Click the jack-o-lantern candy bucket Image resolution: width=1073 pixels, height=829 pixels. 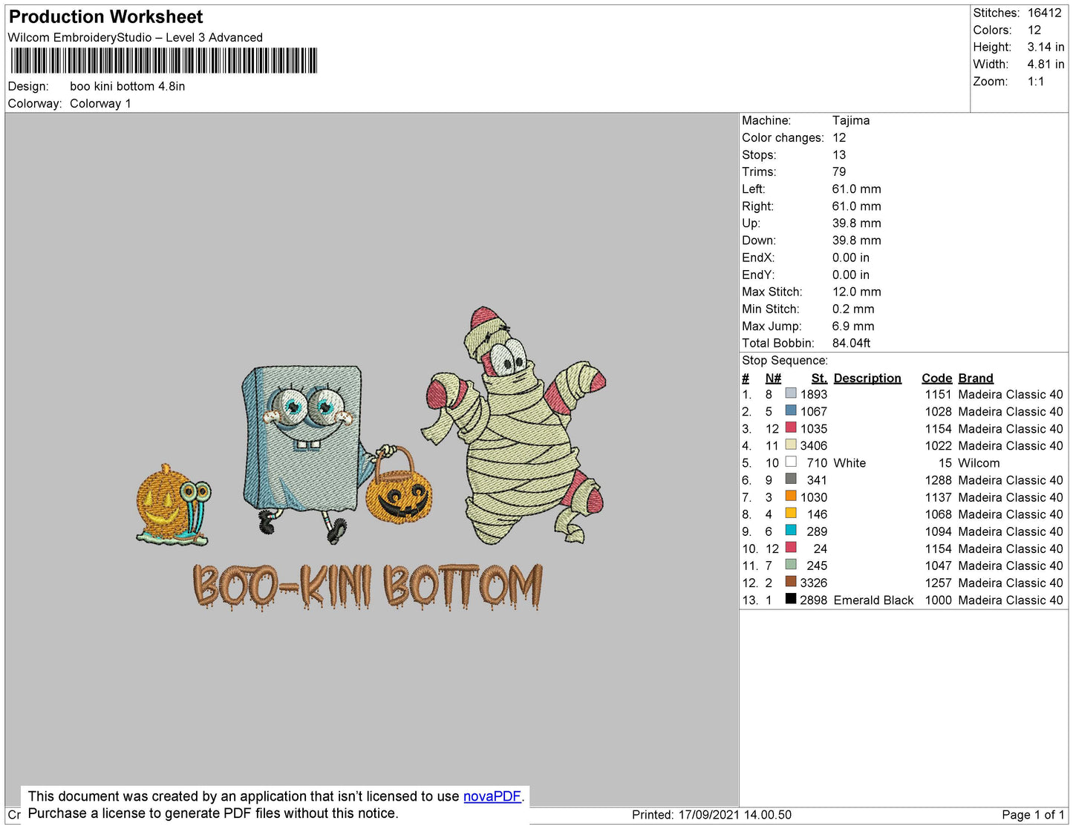[x=397, y=490]
